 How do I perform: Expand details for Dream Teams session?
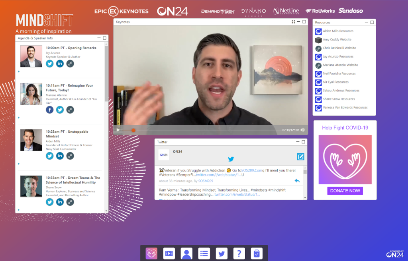coord(19,210)
